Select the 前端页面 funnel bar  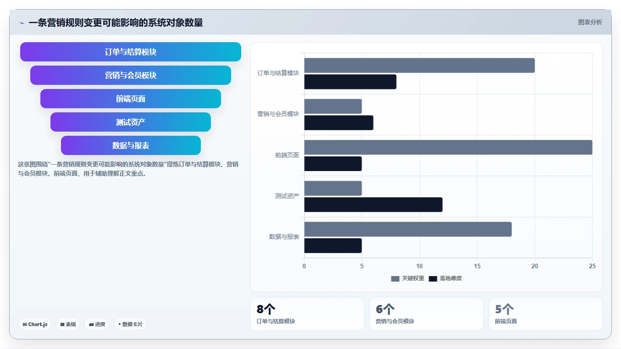[131, 99]
